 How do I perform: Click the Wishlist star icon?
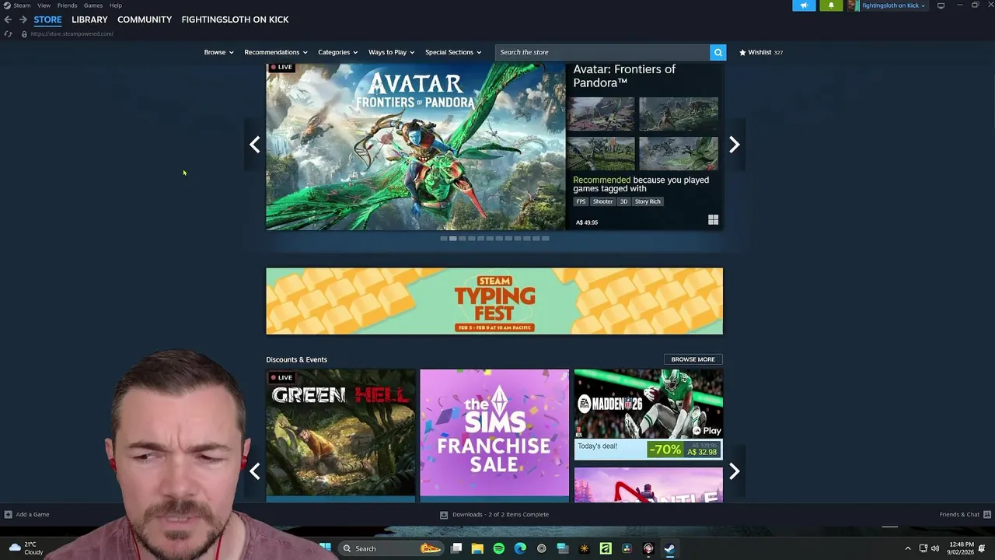click(x=742, y=52)
